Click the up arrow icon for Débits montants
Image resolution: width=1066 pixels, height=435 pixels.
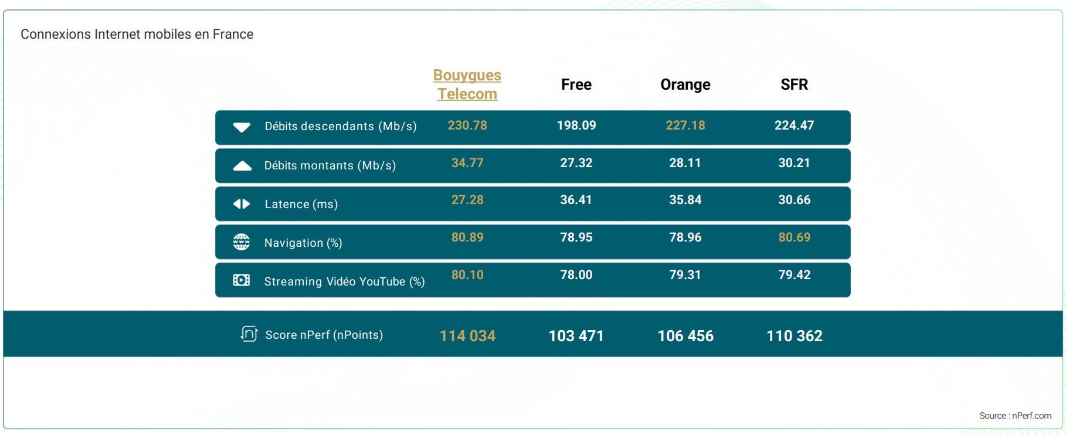[x=242, y=166]
